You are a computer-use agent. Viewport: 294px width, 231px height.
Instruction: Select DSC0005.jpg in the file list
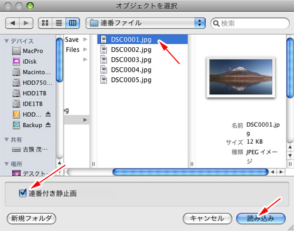tap(142, 80)
